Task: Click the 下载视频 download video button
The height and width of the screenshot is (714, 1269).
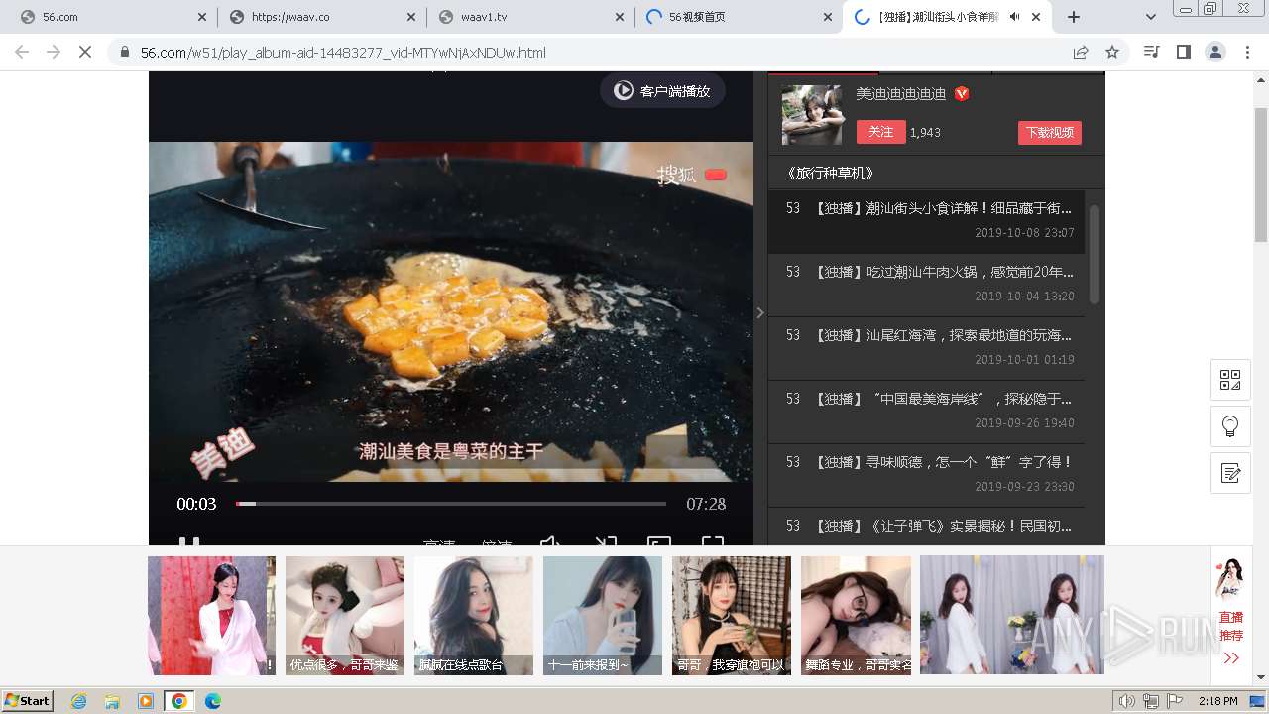Action: coord(1049,133)
